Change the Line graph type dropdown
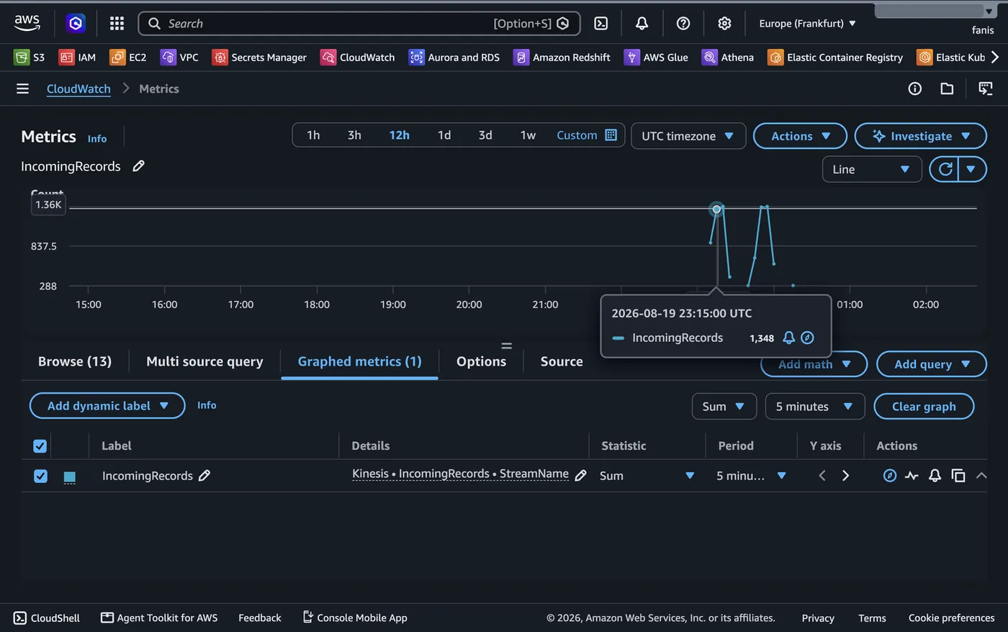The image size is (1008, 632). tap(872, 169)
